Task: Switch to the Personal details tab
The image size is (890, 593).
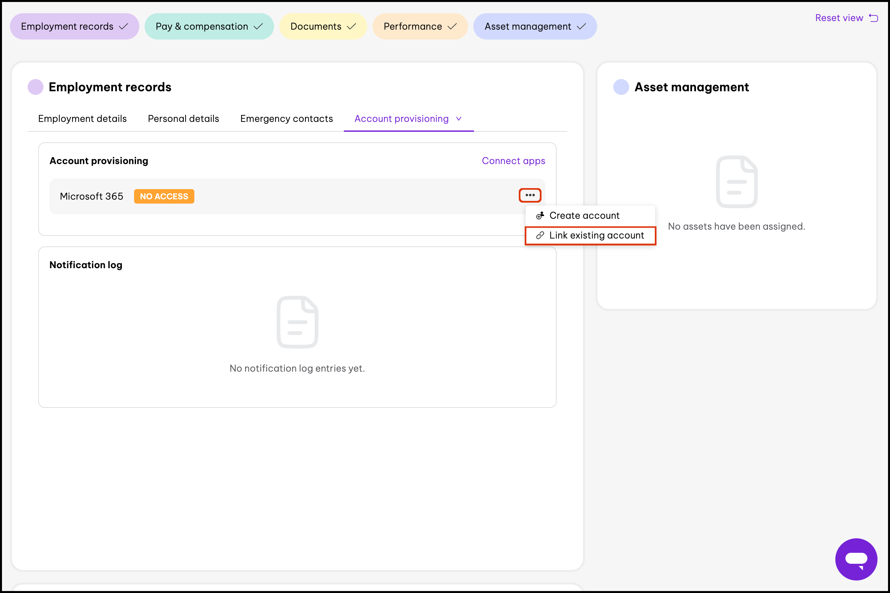Action: [183, 119]
